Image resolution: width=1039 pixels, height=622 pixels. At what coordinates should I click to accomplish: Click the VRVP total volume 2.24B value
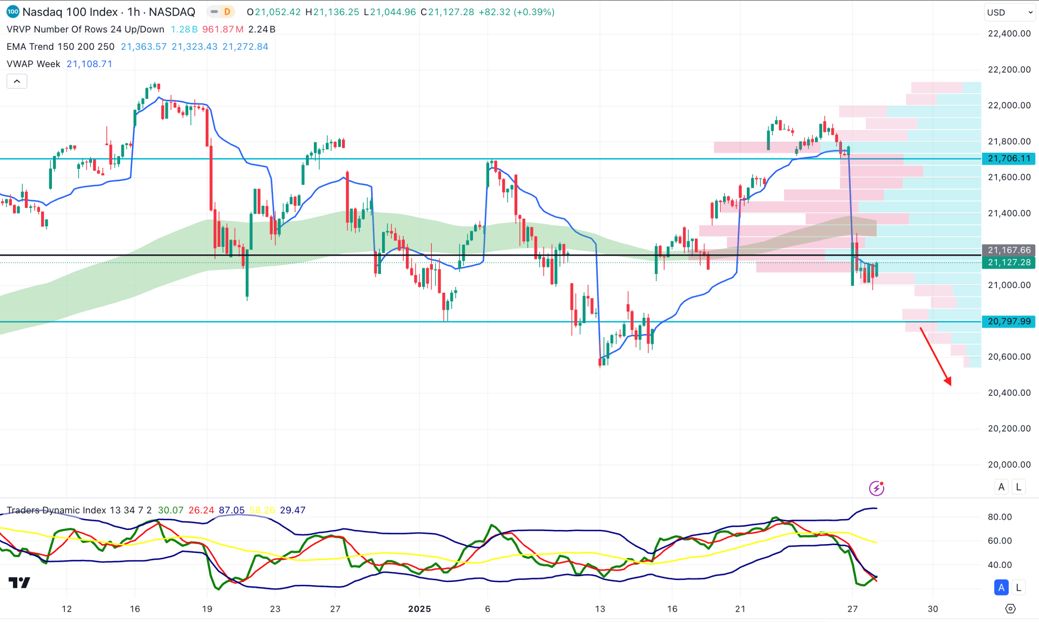pos(262,29)
